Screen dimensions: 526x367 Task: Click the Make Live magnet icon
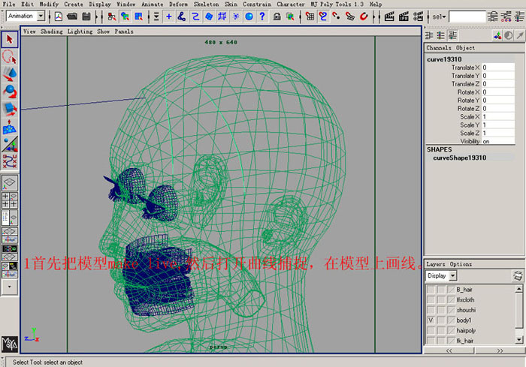pyautogui.click(x=364, y=17)
